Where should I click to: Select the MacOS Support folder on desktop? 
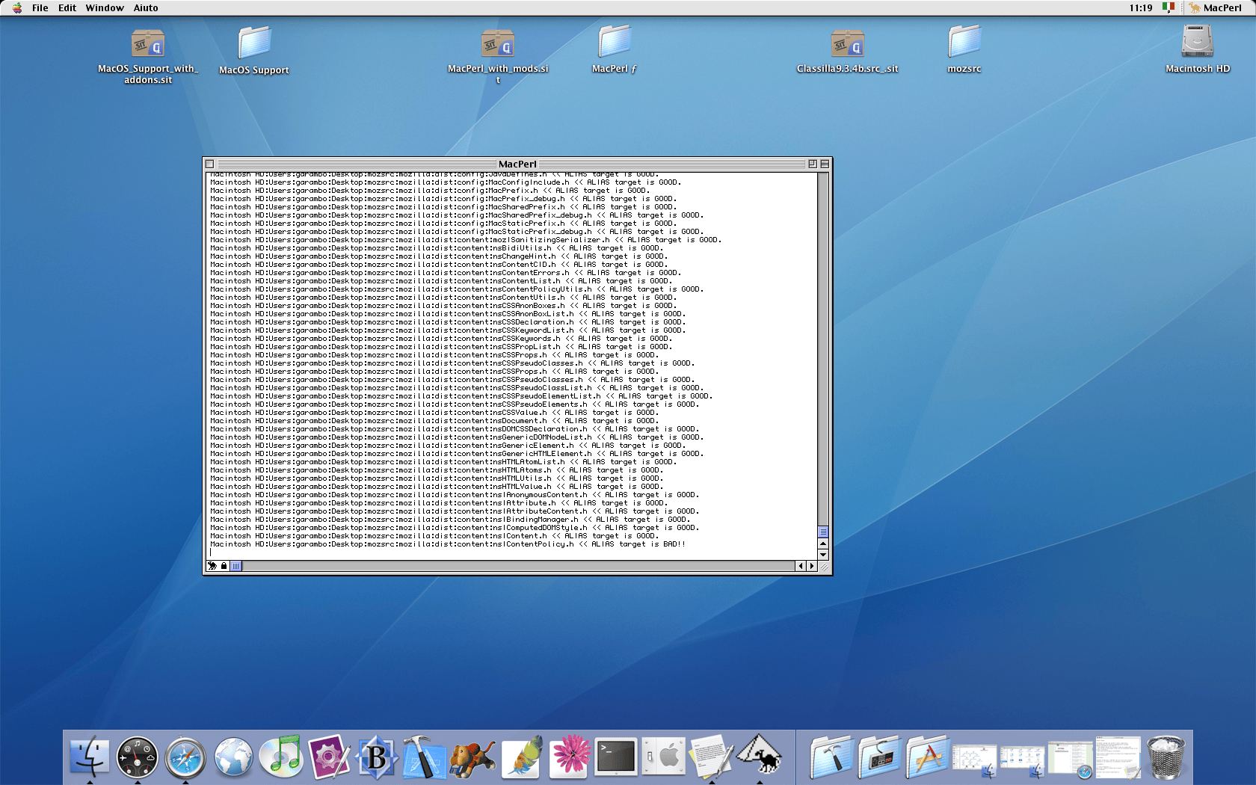click(254, 51)
